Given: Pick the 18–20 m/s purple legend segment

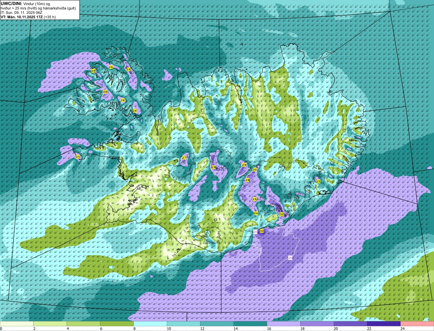Looking at the screenshot, I should [317, 324].
